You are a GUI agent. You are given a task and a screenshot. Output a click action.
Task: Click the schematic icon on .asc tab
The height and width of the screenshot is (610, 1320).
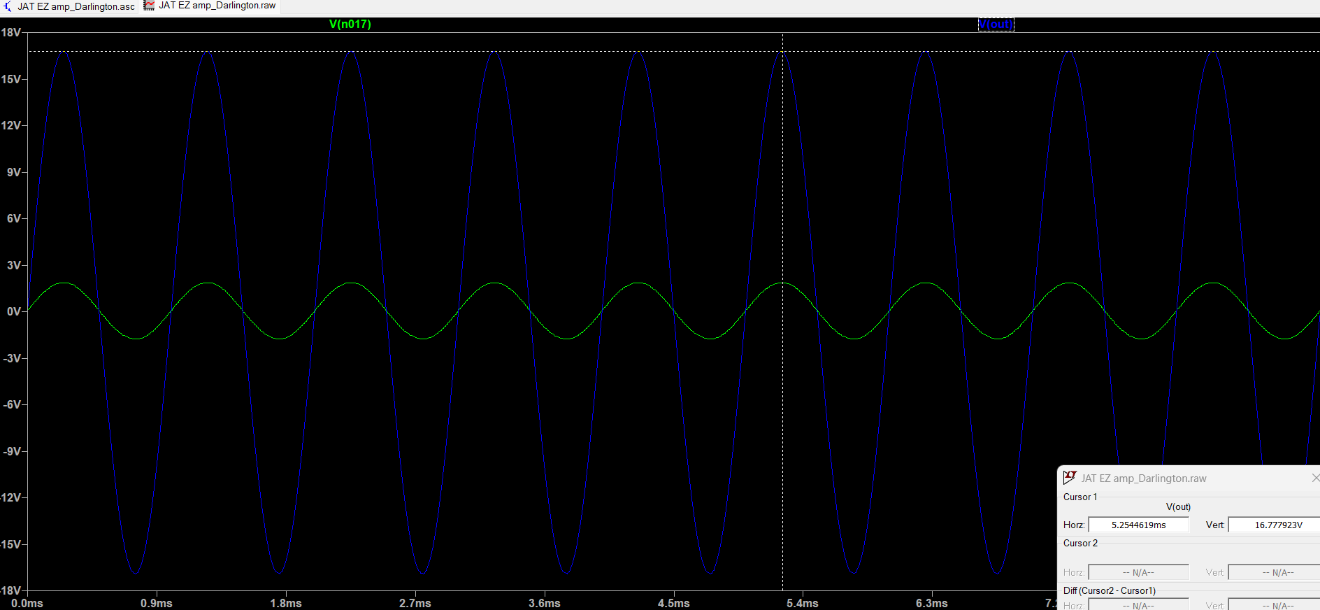[7, 6]
